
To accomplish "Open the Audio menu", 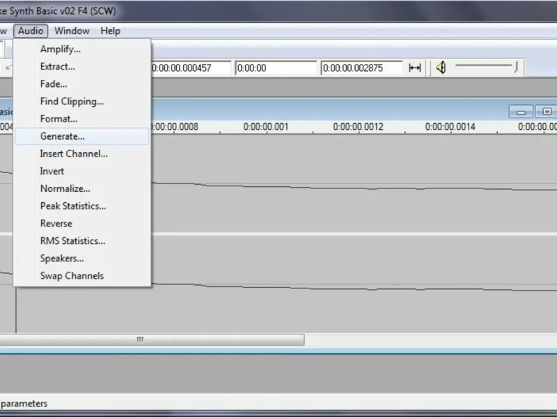I will pyautogui.click(x=31, y=31).
